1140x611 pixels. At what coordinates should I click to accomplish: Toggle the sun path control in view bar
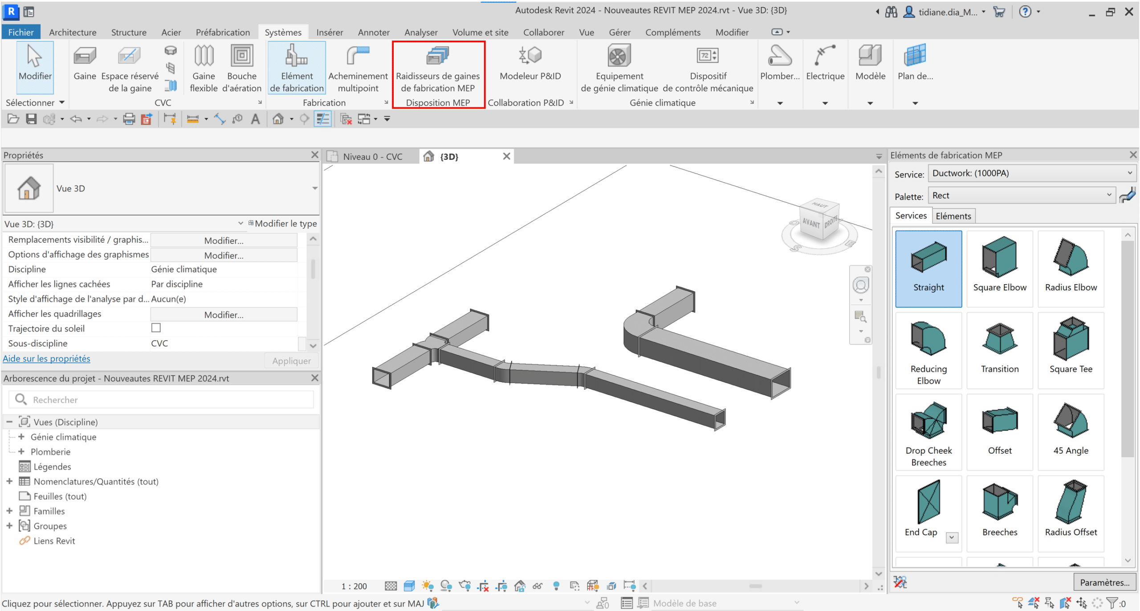pos(428,586)
